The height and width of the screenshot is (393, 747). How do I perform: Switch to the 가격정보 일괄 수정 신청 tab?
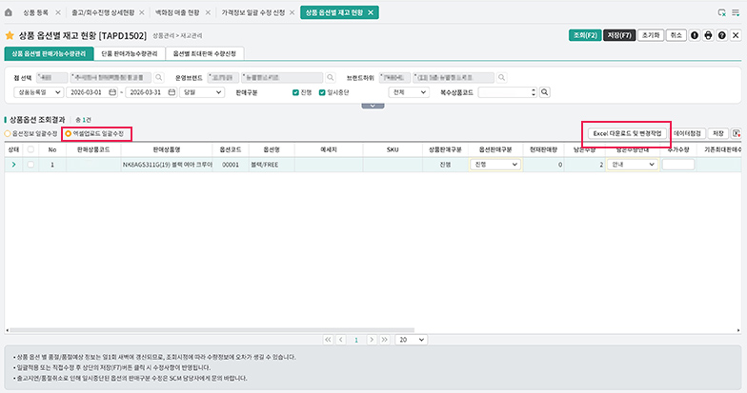coord(253,13)
